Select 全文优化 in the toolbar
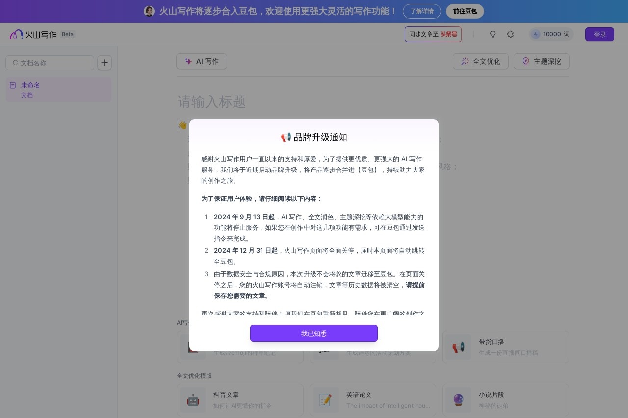 pyautogui.click(x=480, y=61)
